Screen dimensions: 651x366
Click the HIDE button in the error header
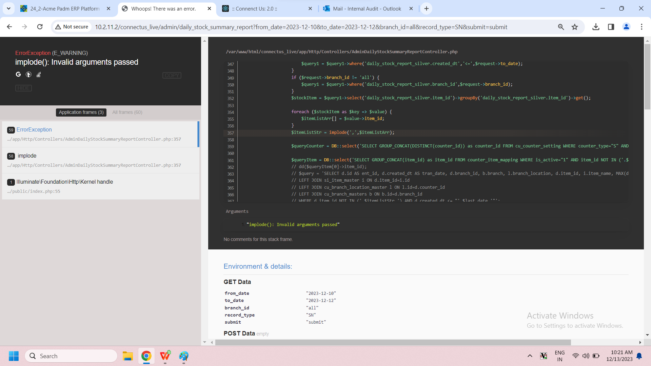tap(23, 88)
